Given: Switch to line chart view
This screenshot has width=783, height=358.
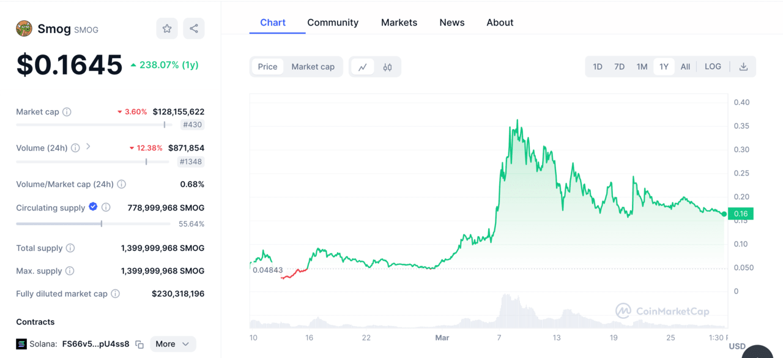Looking at the screenshot, I should click(x=363, y=67).
